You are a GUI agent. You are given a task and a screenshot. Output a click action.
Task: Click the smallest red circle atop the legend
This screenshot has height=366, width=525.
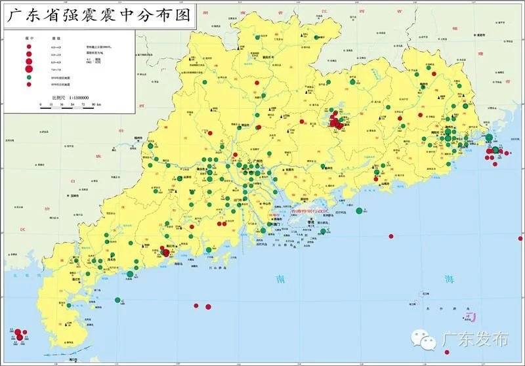click(x=29, y=47)
